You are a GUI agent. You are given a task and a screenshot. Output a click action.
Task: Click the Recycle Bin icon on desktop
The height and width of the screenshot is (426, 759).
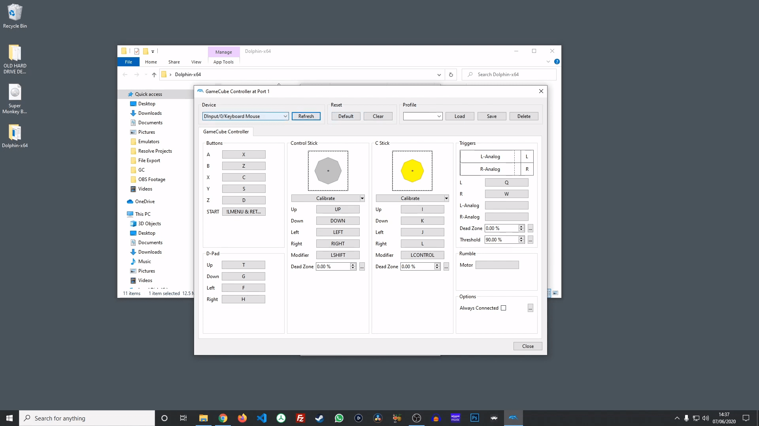(x=15, y=11)
